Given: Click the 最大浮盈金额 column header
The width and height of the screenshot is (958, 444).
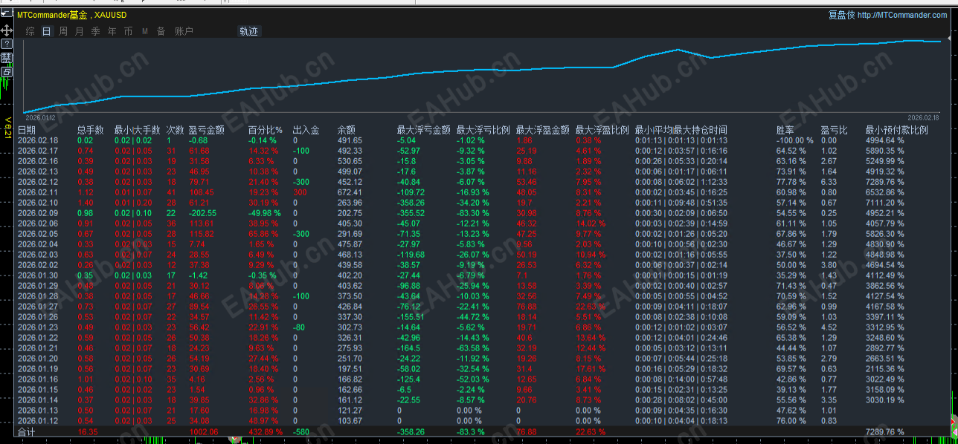Looking at the screenshot, I should (x=542, y=130).
